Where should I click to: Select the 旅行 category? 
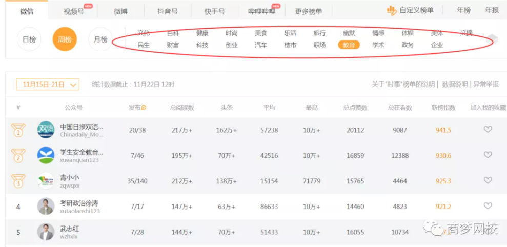click(x=319, y=33)
